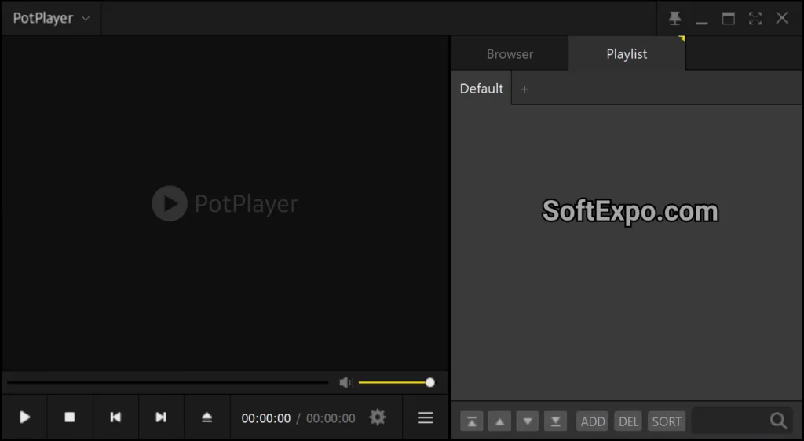Focus the playlist search field
This screenshot has height=441, width=804.
[x=729, y=421]
